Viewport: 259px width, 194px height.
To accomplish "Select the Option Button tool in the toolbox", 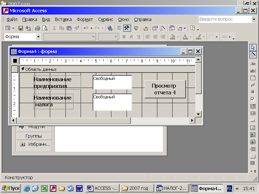I will point(253,92).
